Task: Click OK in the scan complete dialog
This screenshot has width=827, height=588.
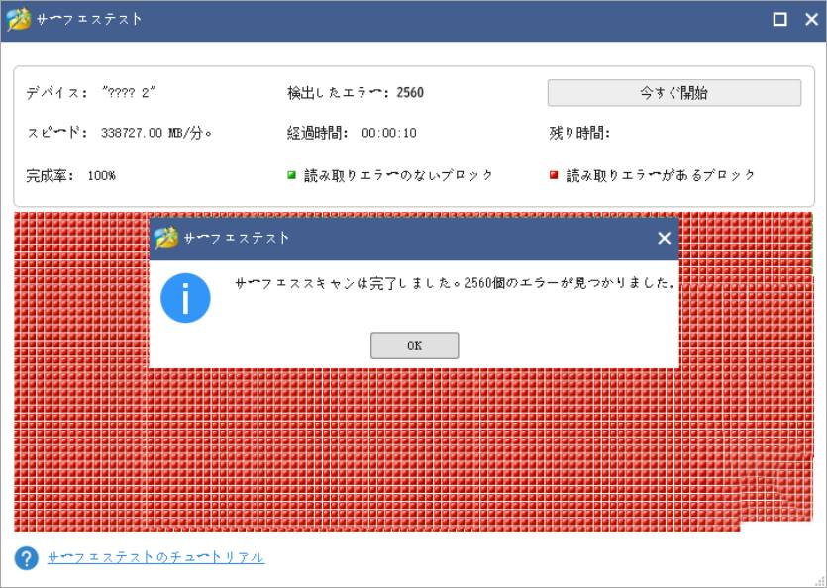Action: tap(414, 345)
